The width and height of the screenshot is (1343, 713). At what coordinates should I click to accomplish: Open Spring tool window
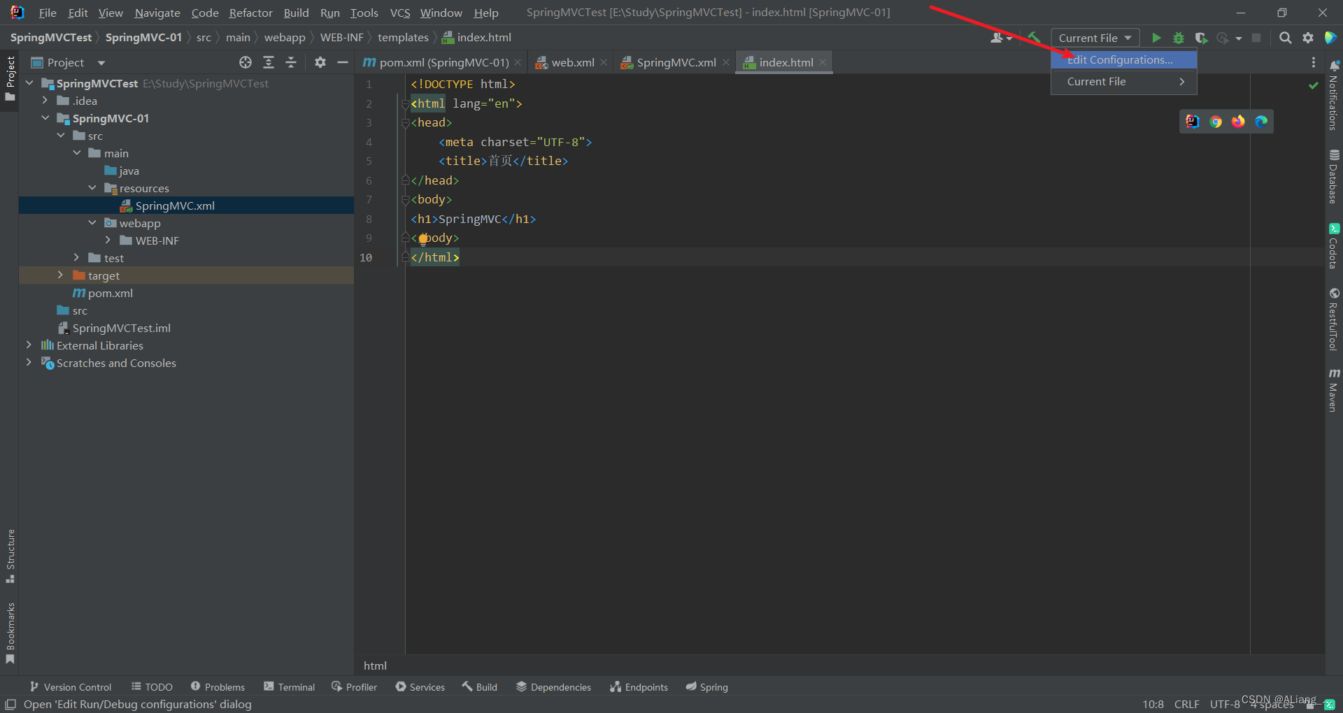pyautogui.click(x=706, y=687)
